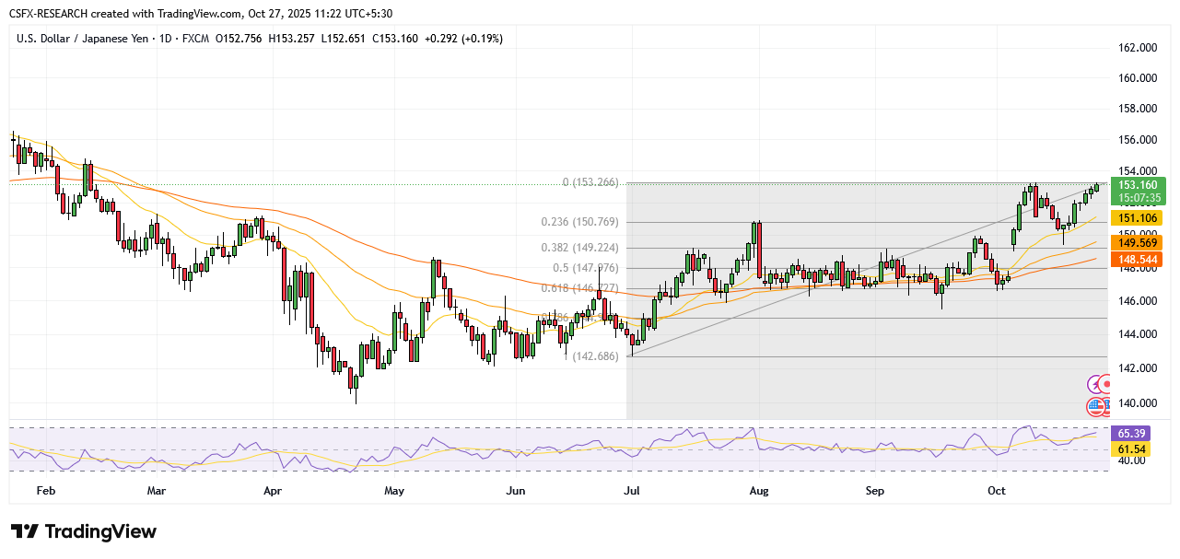
Task: Select the orange 149.569 moving average label
Action: (1139, 241)
